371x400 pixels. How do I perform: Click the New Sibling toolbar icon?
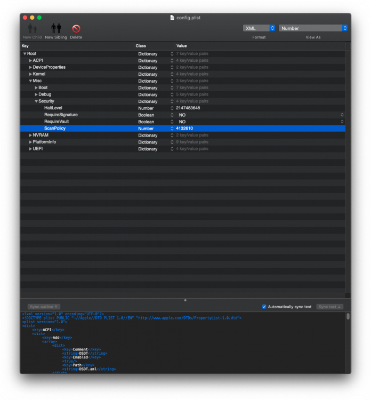56,28
